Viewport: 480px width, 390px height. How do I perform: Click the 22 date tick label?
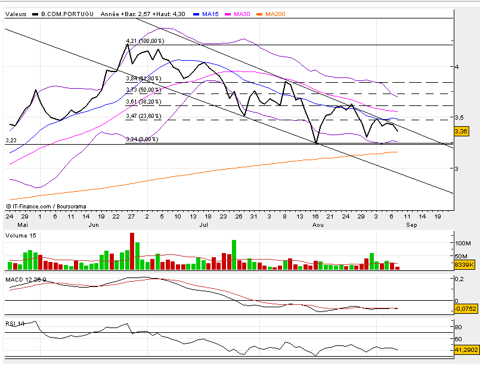(116, 216)
